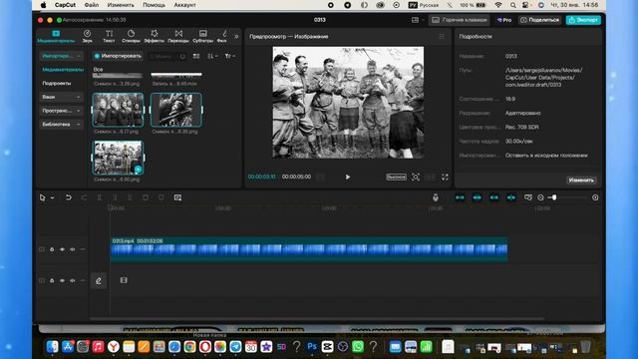Open the Изменить menu in menu bar

[x=121, y=5]
